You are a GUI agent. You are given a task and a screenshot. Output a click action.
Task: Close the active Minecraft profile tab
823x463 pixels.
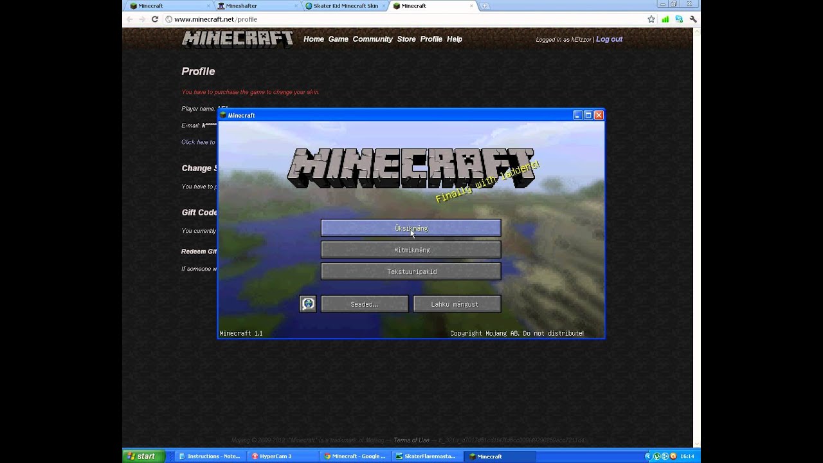pyautogui.click(x=471, y=6)
